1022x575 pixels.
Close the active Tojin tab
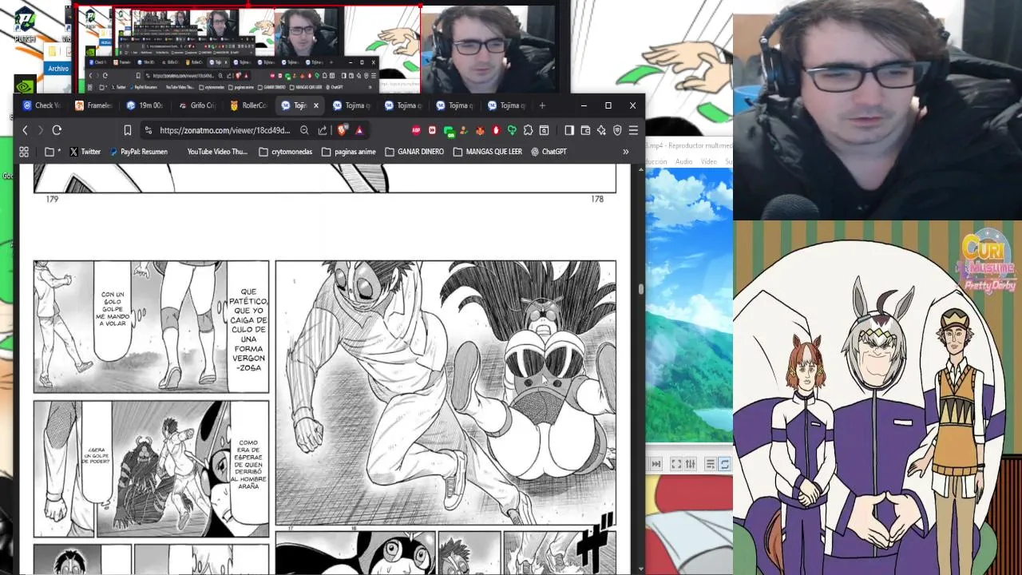click(x=315, y=105)
